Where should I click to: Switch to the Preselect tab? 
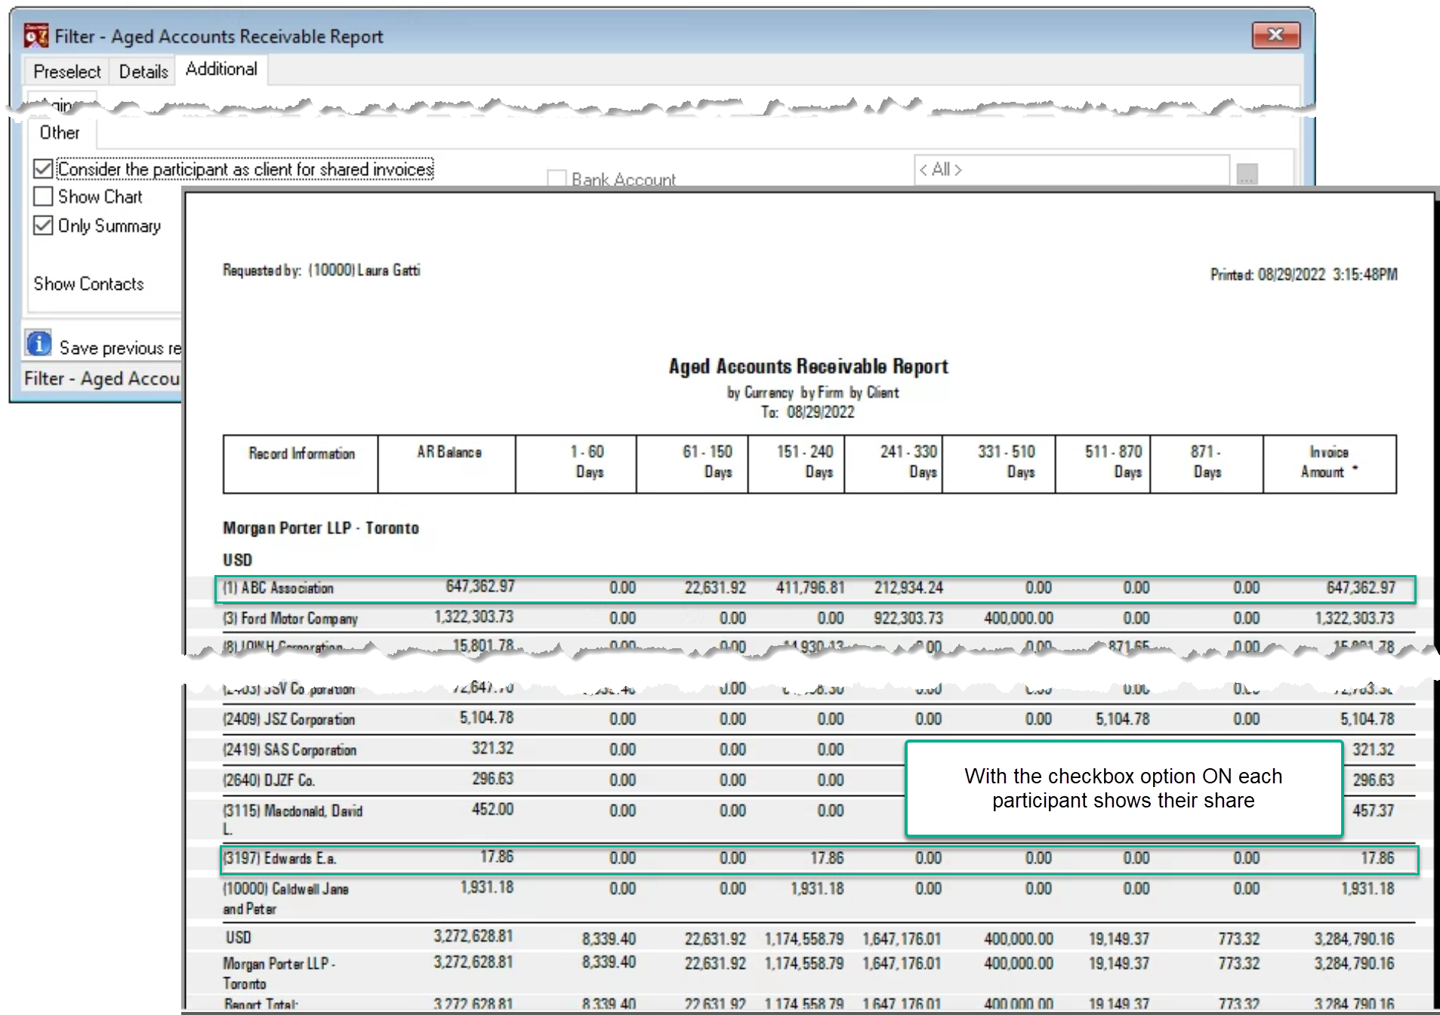(x=66, y=72)
